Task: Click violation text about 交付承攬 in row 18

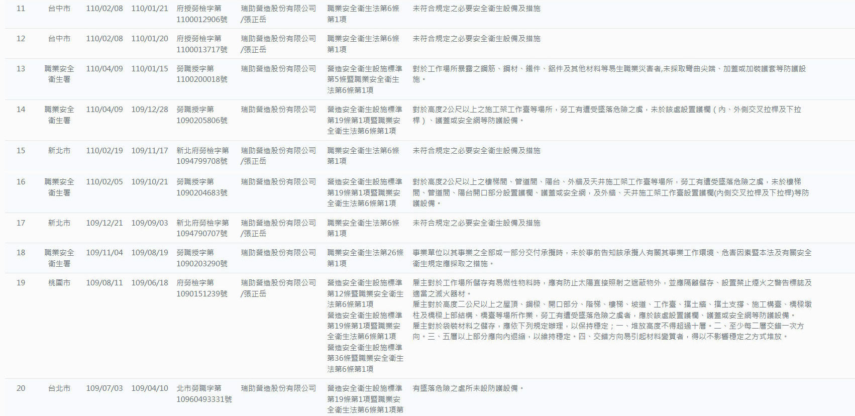Action: [612, 258]
